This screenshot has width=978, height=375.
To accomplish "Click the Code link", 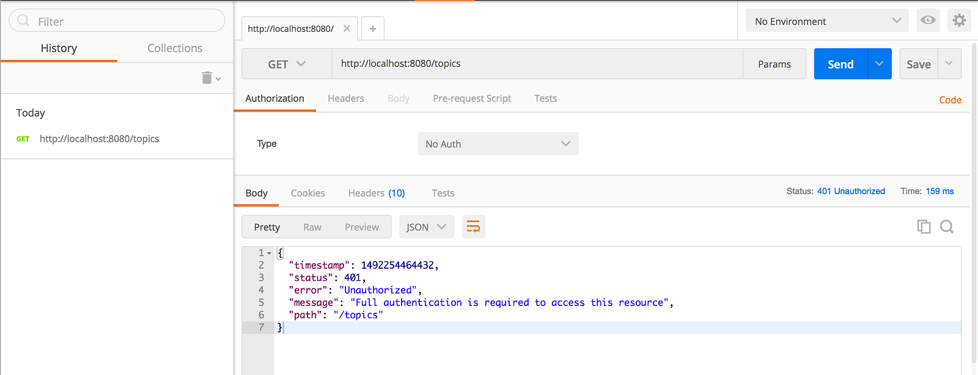I will point(950,100).
